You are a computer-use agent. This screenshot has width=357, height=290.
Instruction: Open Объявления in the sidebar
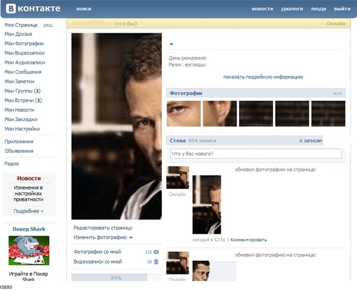[19, 151]
